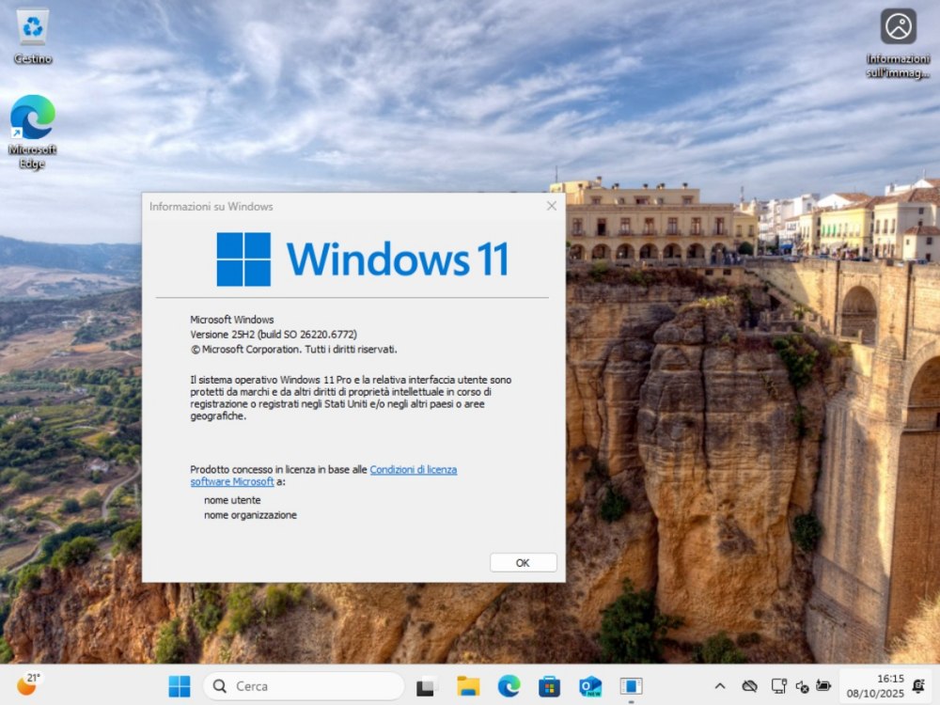Open 'Informazioni sull'immagine' desktop shortcut
The width and height of the screenshot is (940, 705).
coord(898,26)
